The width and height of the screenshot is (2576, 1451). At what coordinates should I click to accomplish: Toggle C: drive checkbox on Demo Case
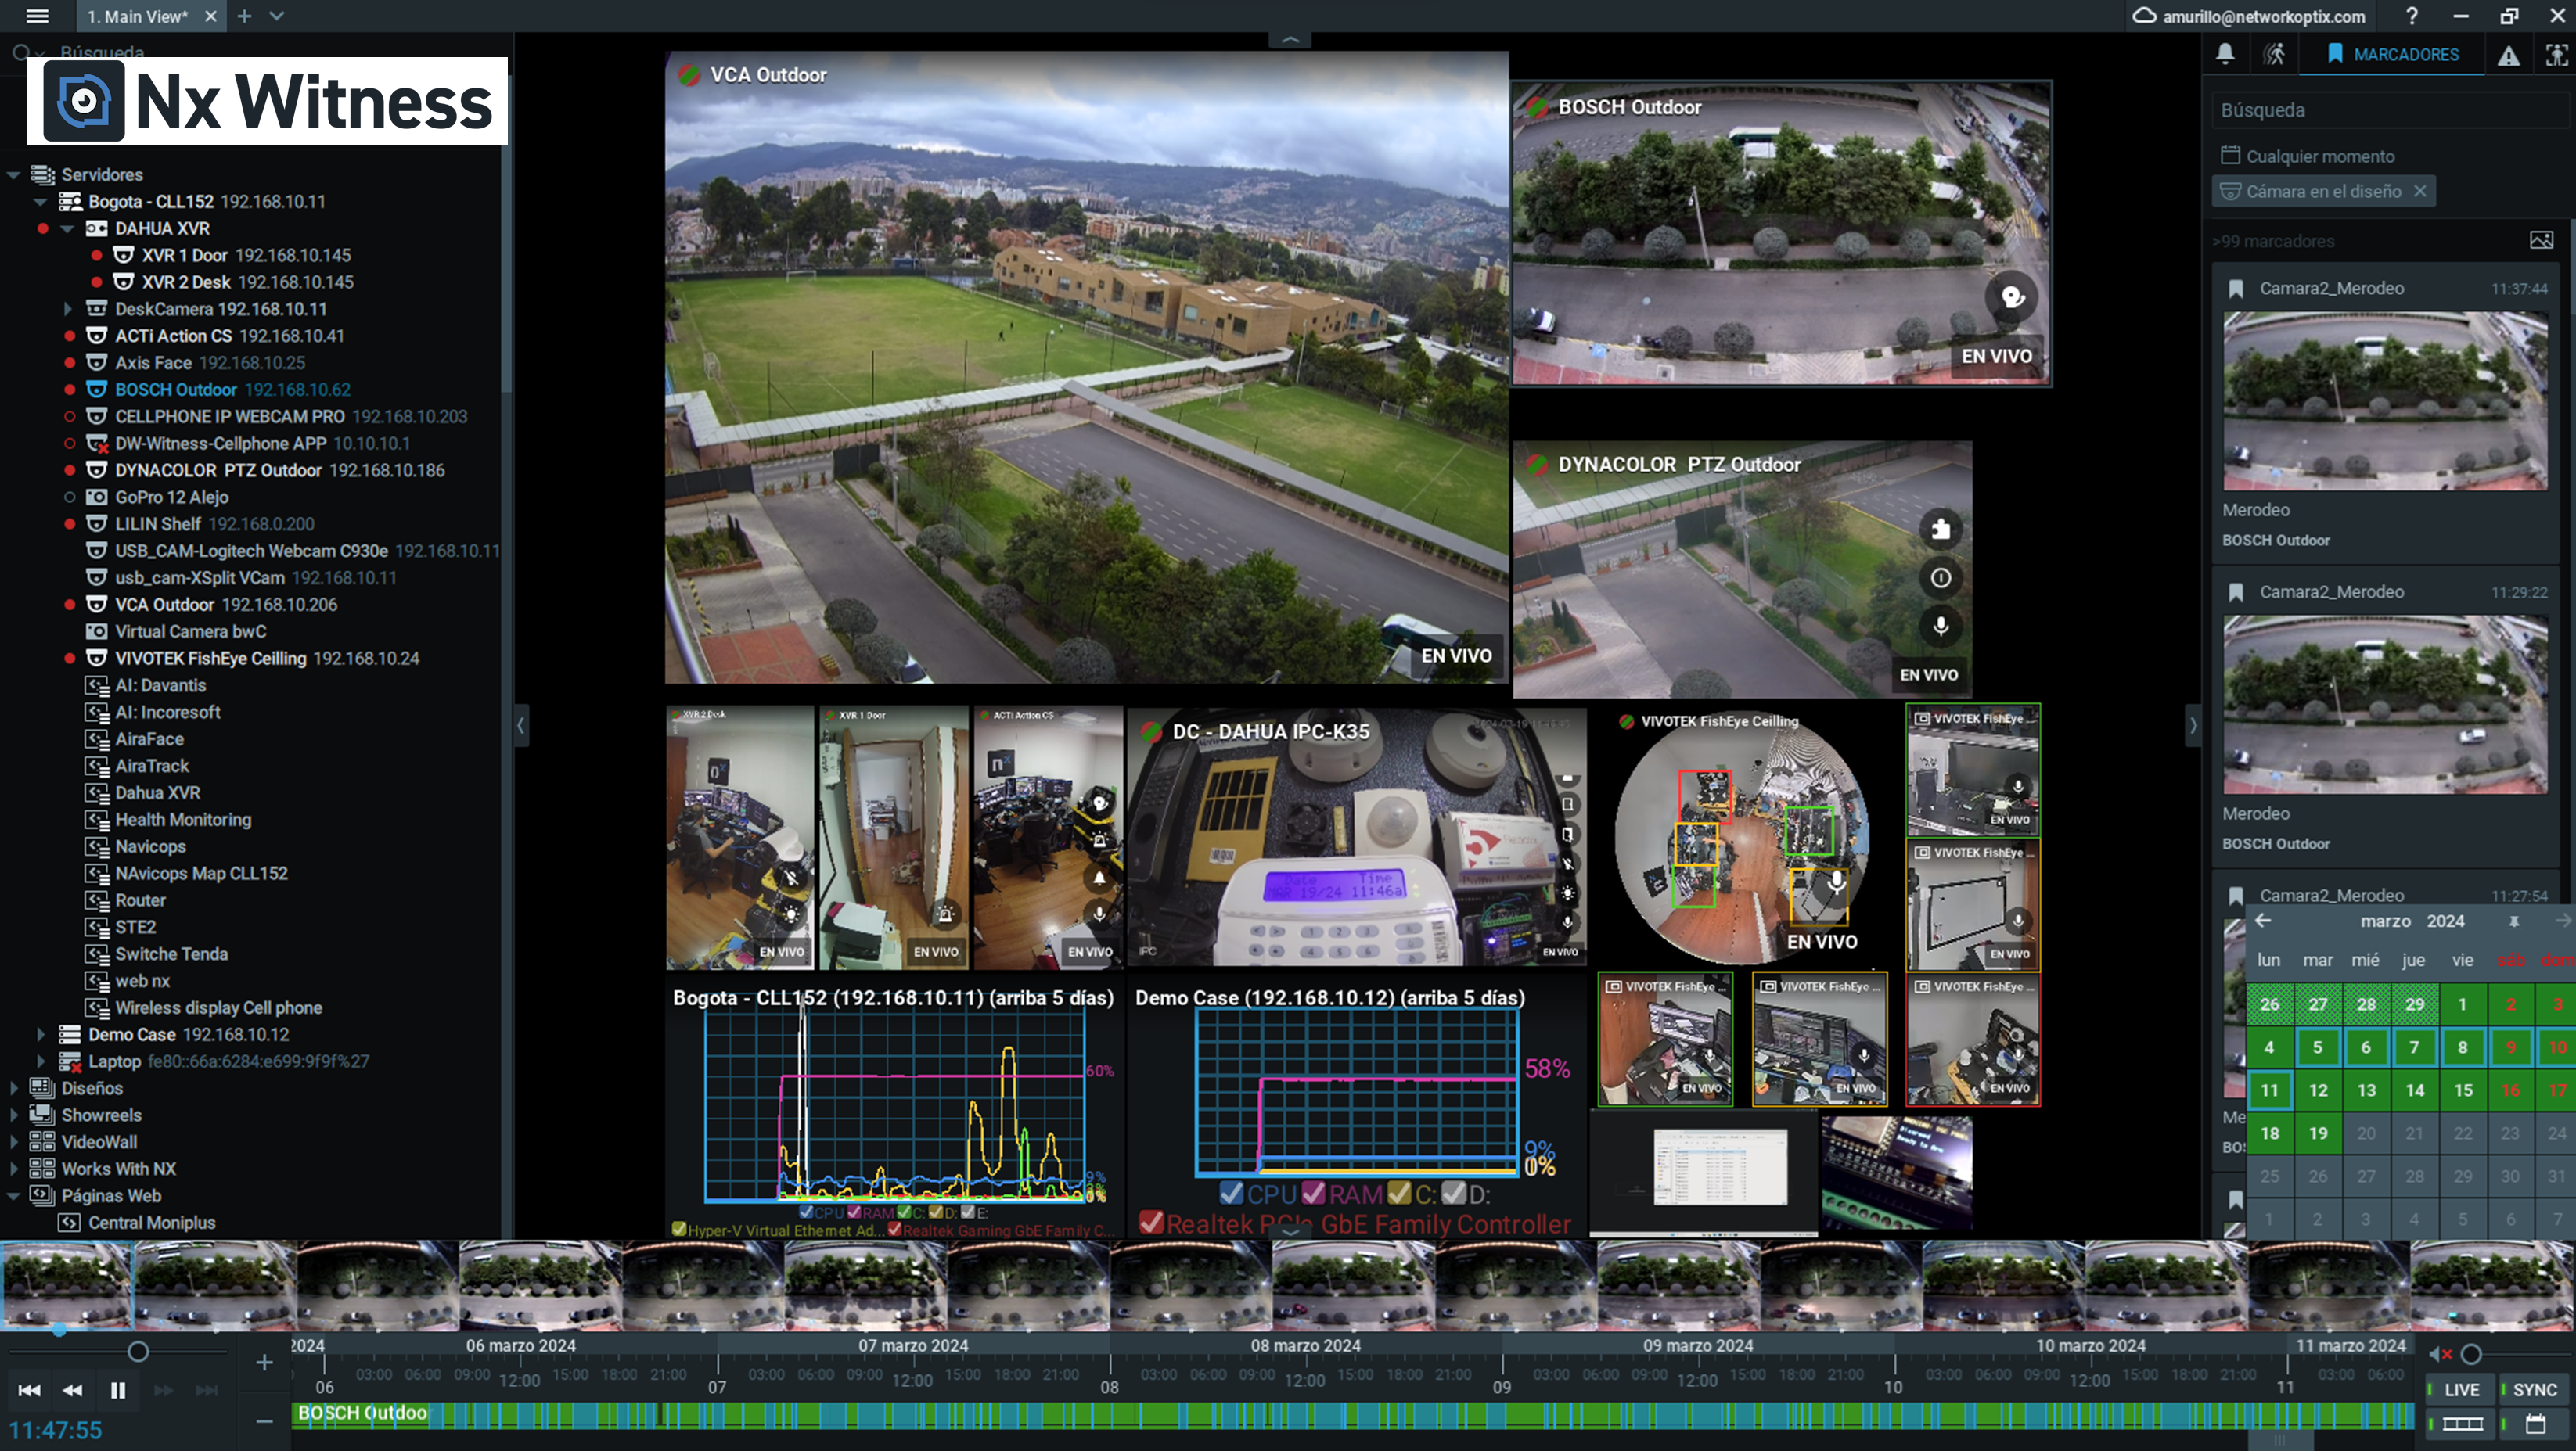click(x=1400, y=1193)
